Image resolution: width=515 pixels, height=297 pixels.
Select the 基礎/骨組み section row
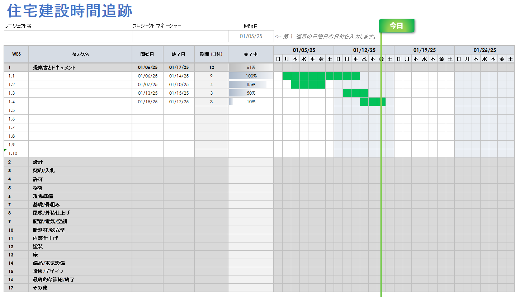[x=259, y=204]
